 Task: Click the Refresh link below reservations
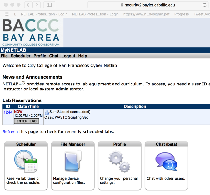tap(10, 132)
